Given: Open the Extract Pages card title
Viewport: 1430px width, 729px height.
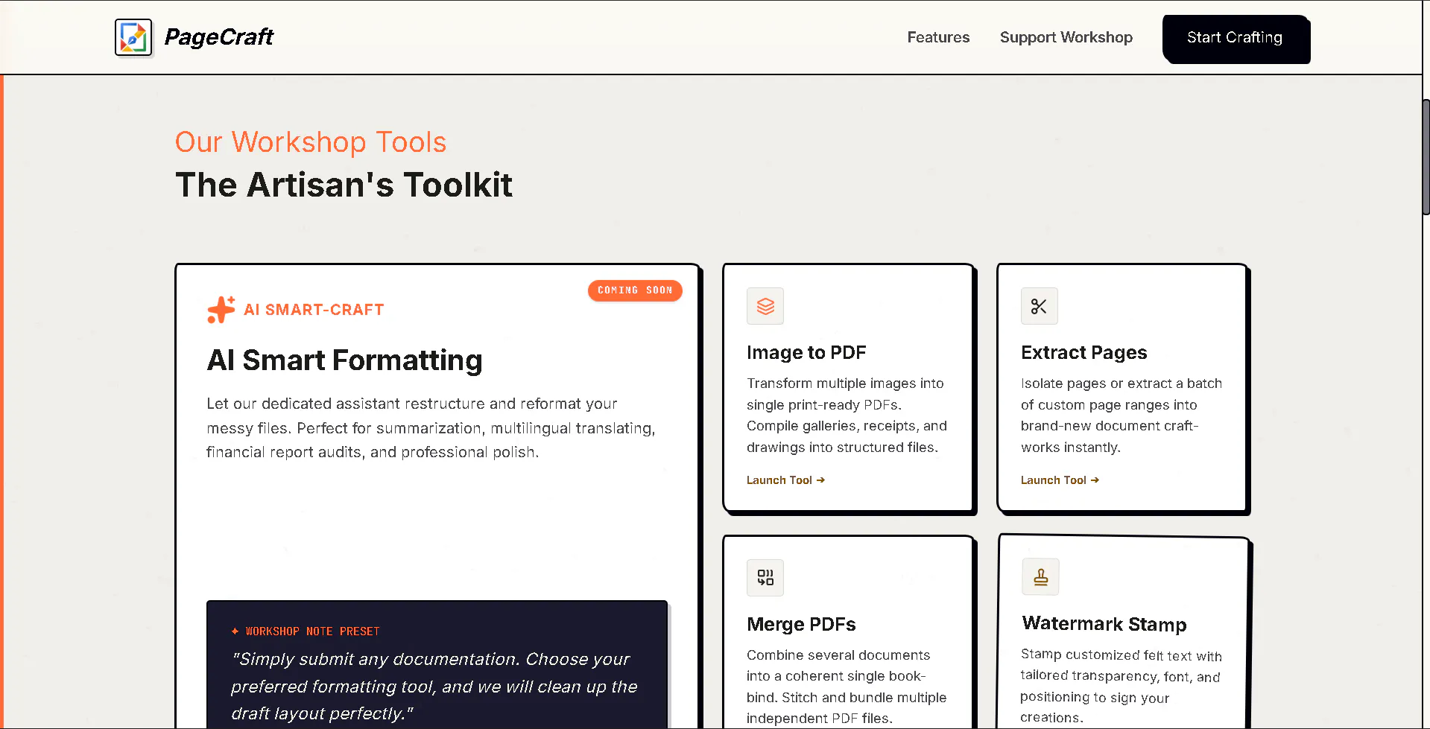Looking at the screenshot, I should pyautogui.click(x=1084, y=352).
